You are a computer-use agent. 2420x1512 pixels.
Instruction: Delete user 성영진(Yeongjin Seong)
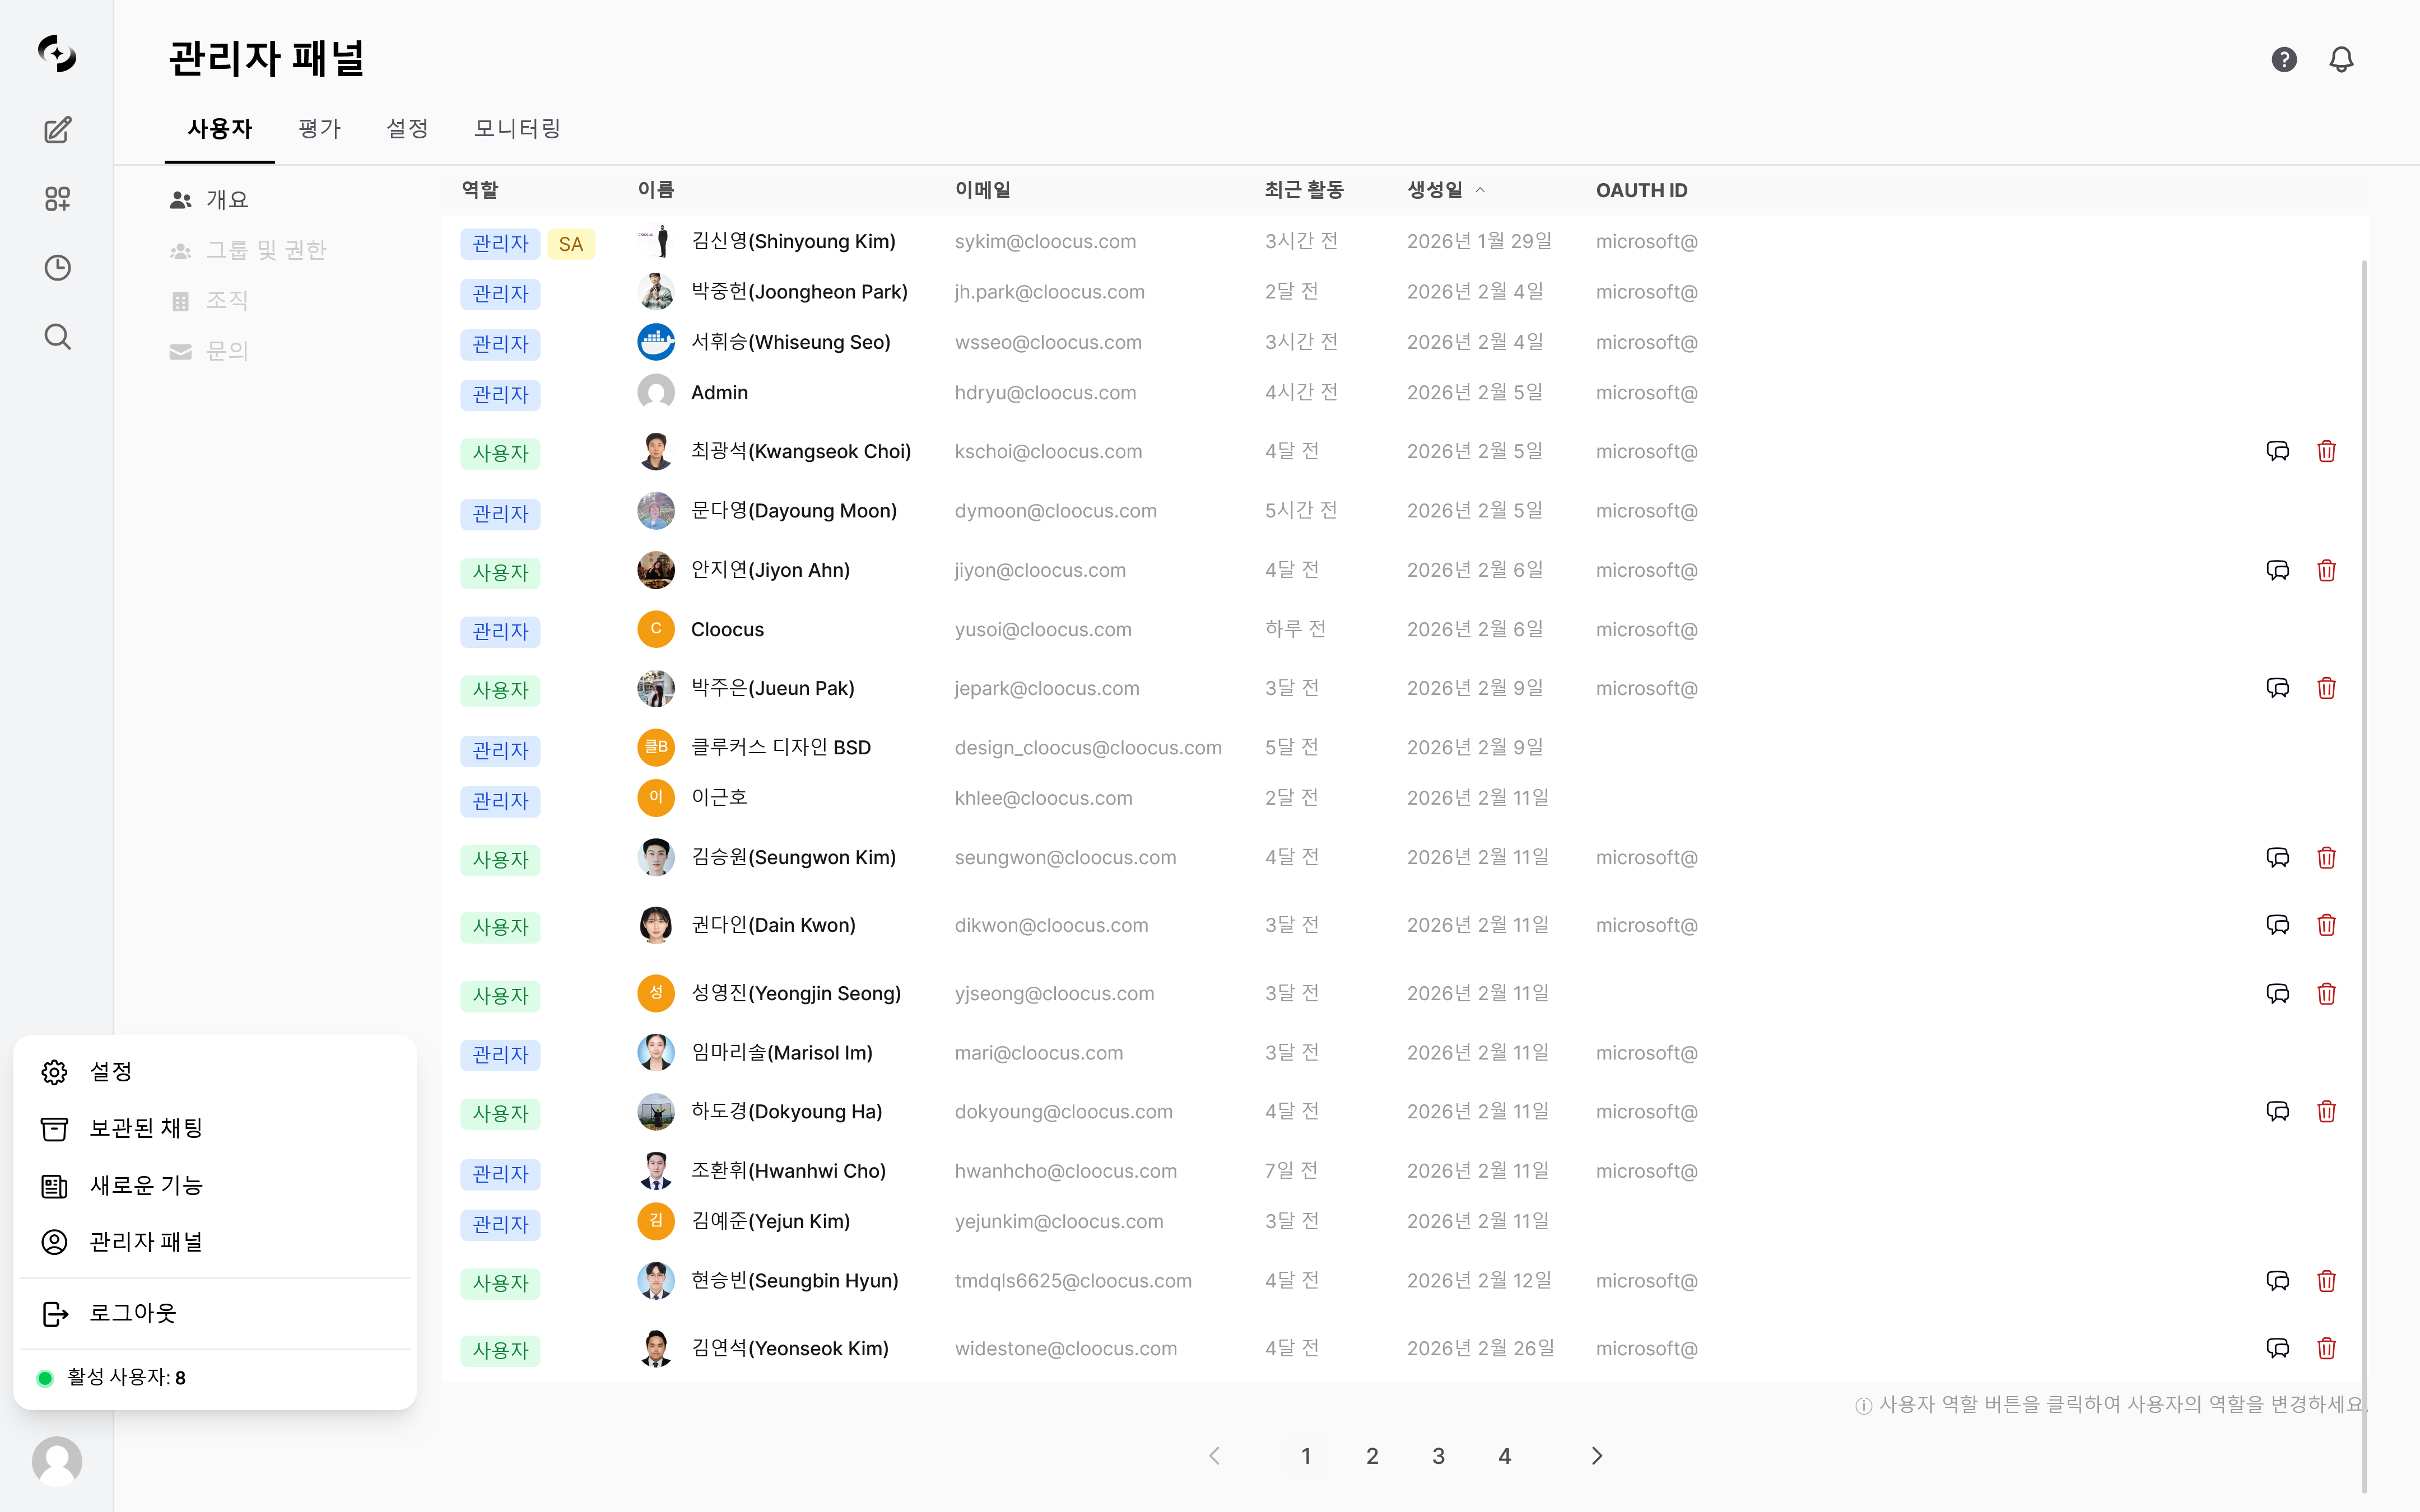(2327, 993)
